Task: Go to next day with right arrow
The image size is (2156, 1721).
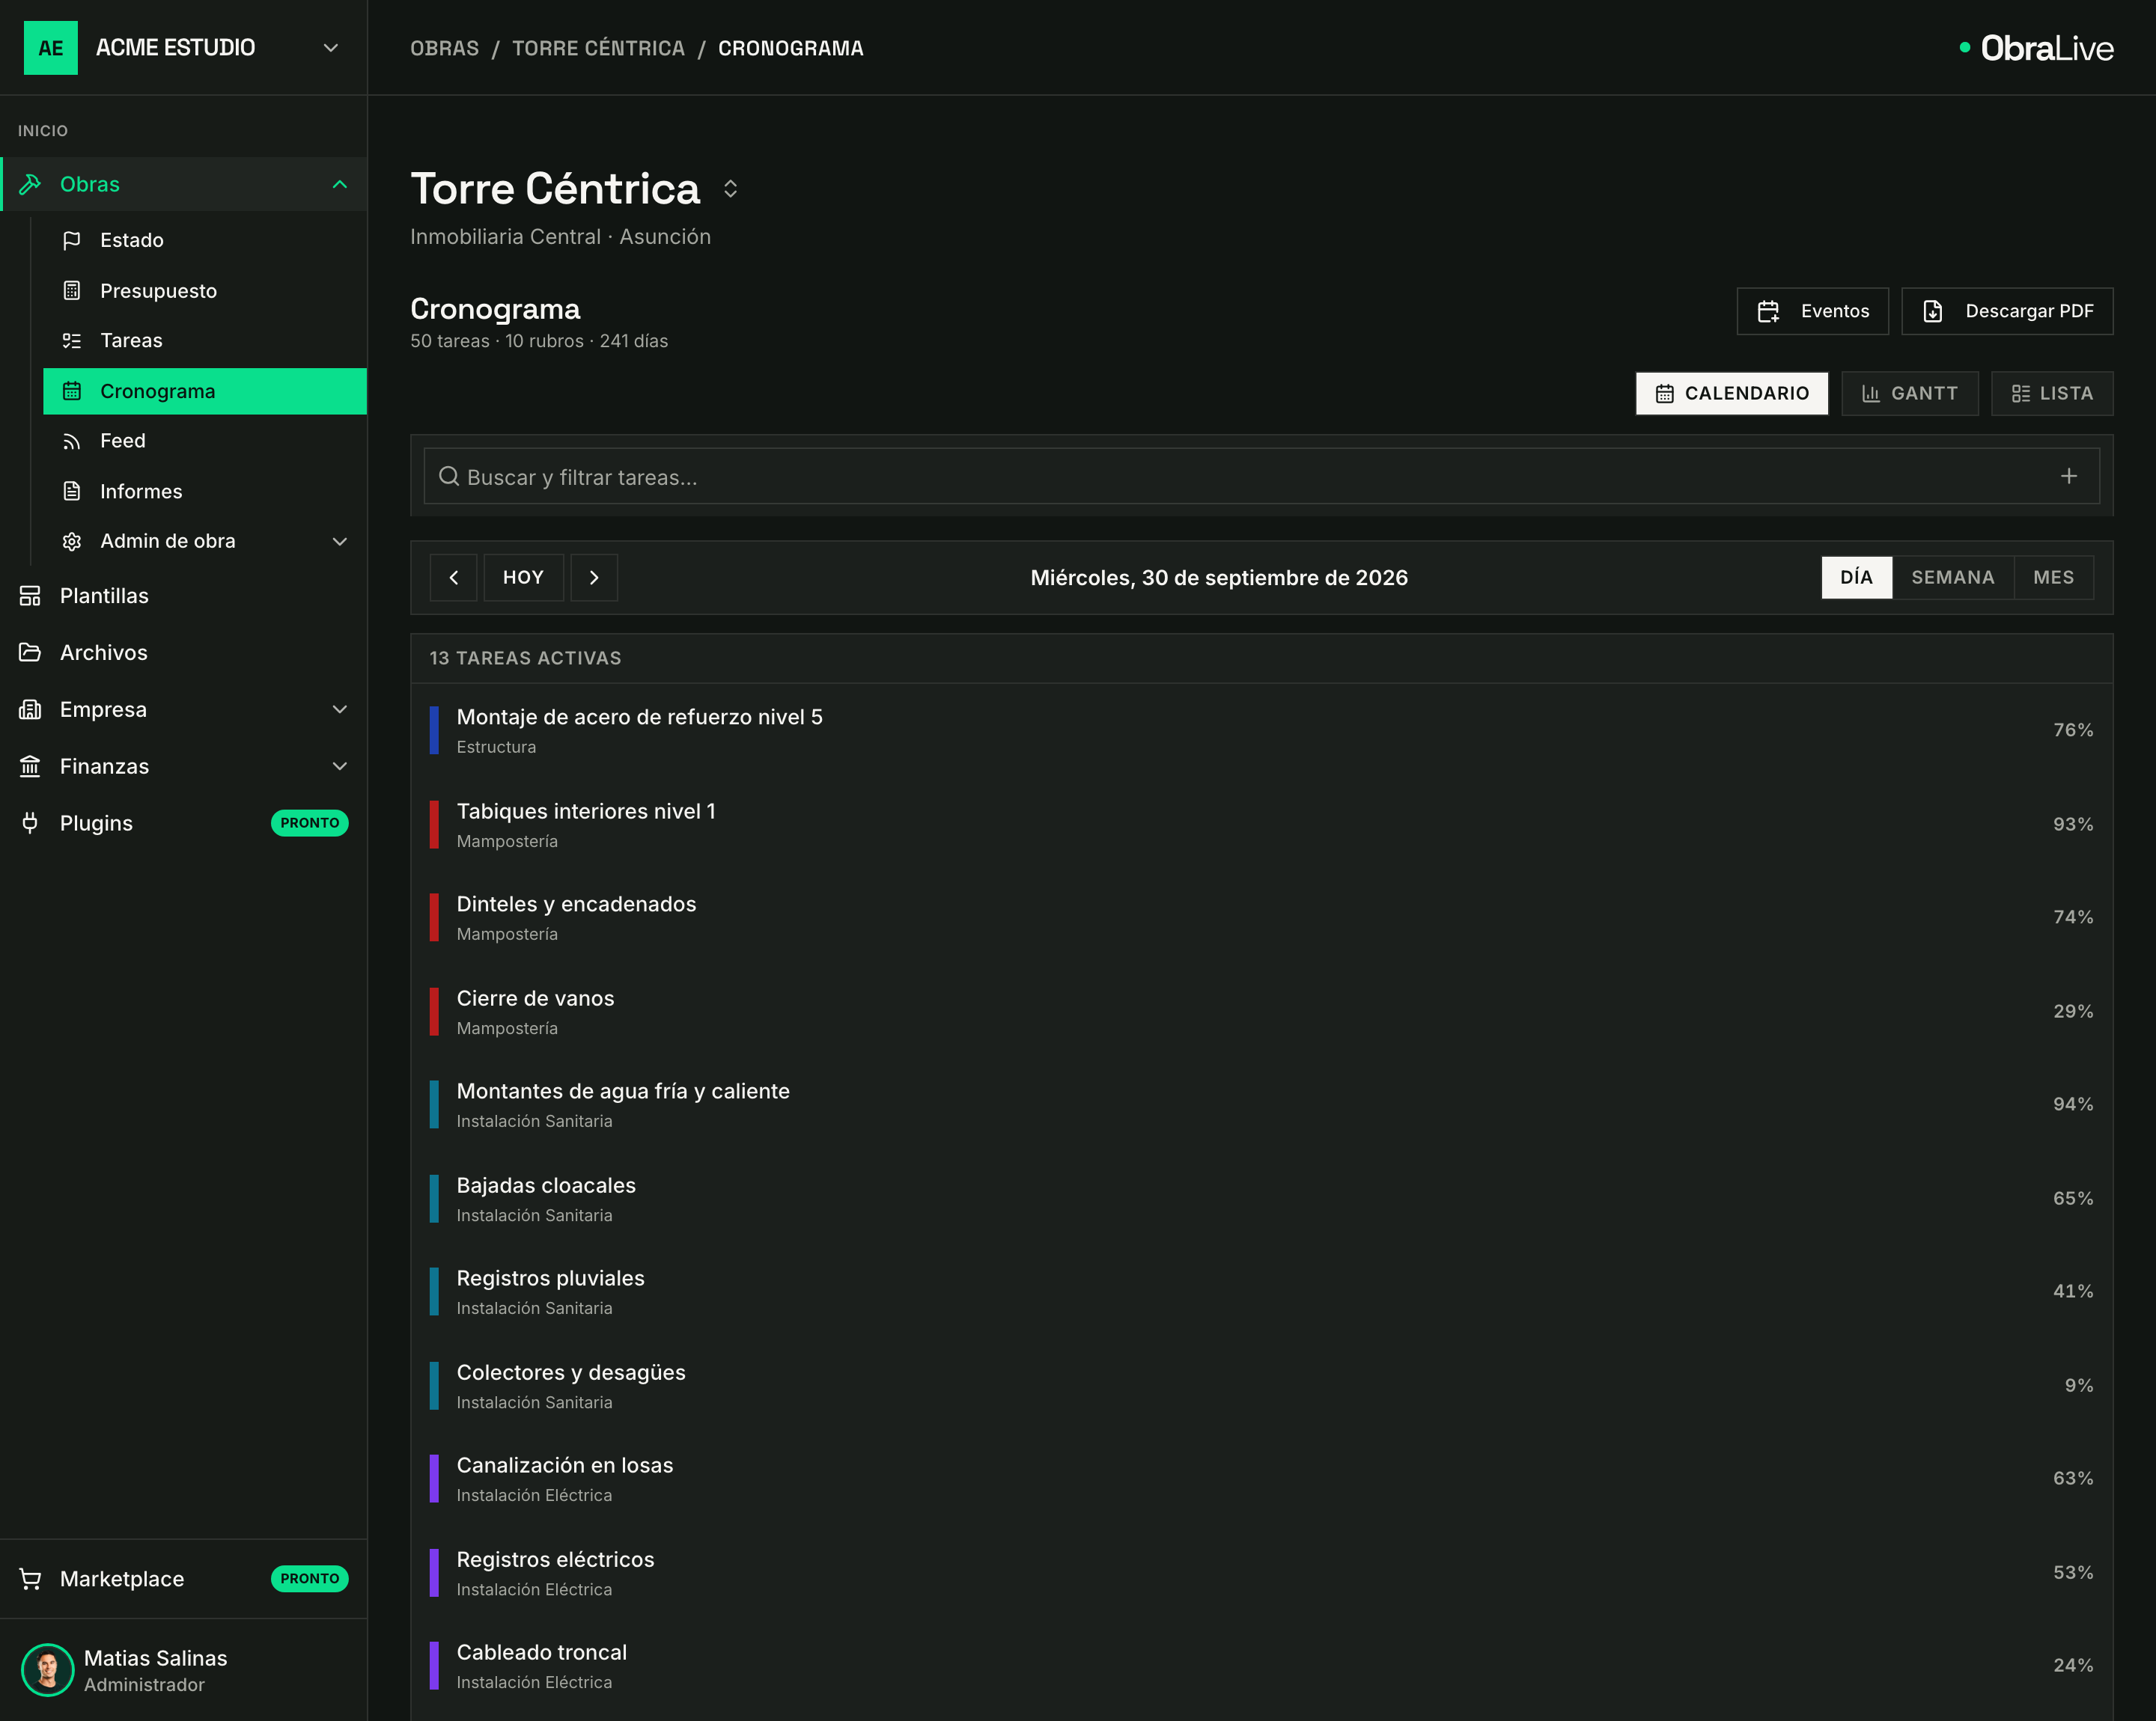Action: coord(594,578)
